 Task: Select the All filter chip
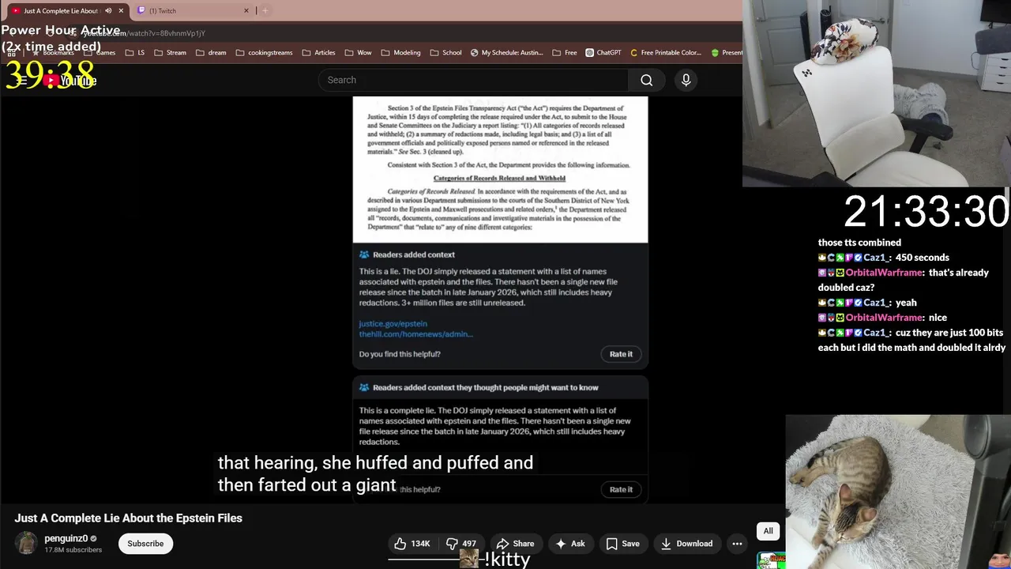pyautogui.click(x=768, y=531)
